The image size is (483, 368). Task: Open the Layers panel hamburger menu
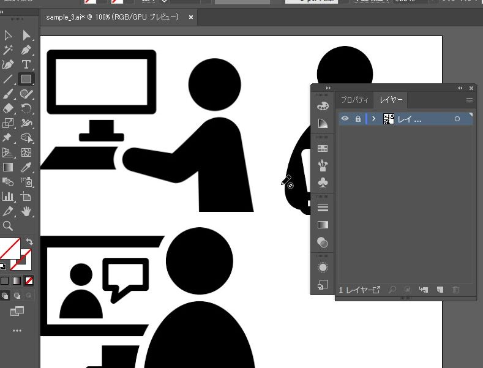point(470,100)
